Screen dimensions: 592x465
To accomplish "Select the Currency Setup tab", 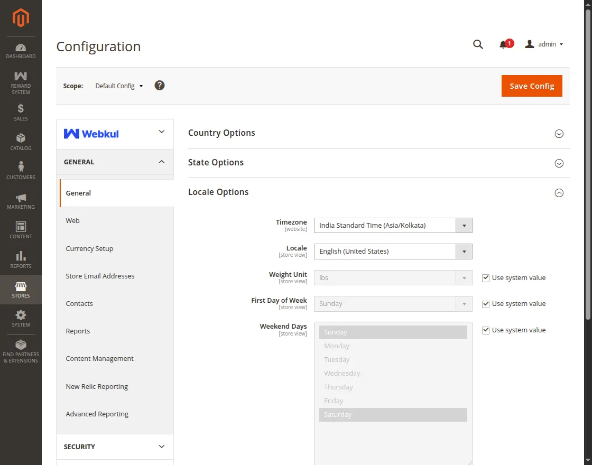I will [115, 248].
